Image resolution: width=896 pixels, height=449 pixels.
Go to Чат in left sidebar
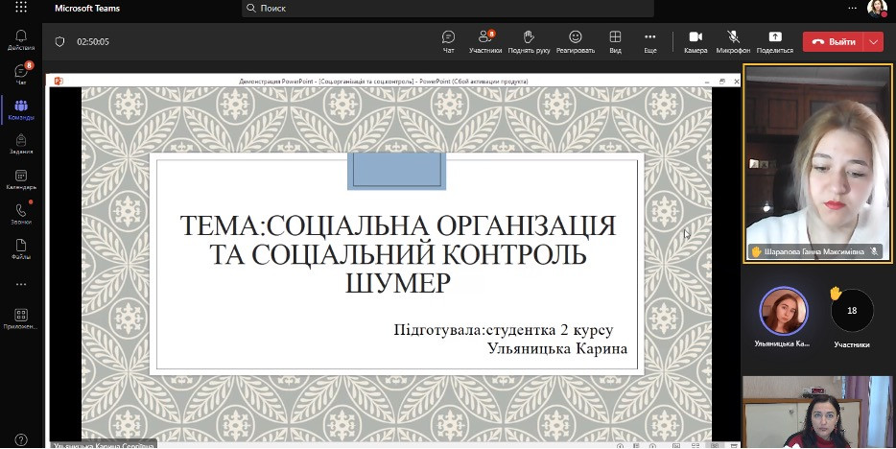tap(20, 75)
